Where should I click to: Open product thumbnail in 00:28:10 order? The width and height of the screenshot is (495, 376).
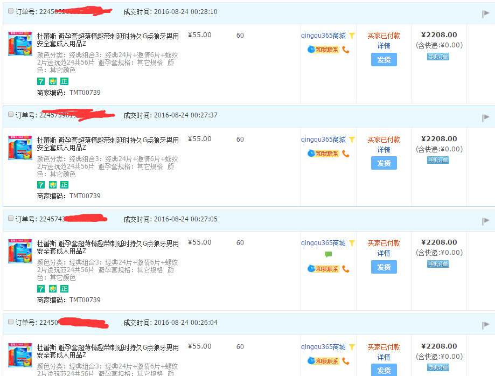click(x=20, y=44)
